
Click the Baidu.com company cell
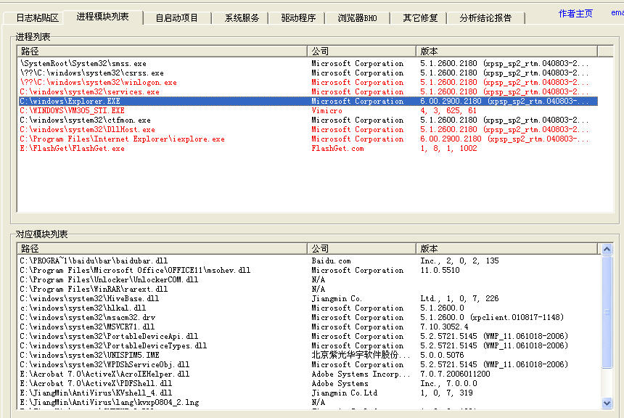[331, 261]
